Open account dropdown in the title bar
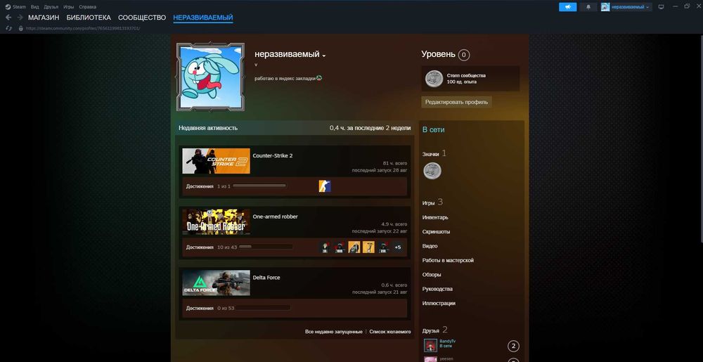This screenshot has height=362, width=703. (x=632, y=7)
